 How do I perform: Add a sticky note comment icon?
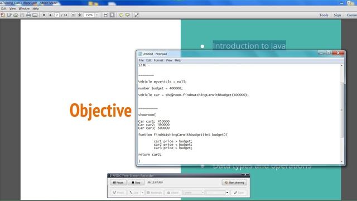tap(121, 15)
